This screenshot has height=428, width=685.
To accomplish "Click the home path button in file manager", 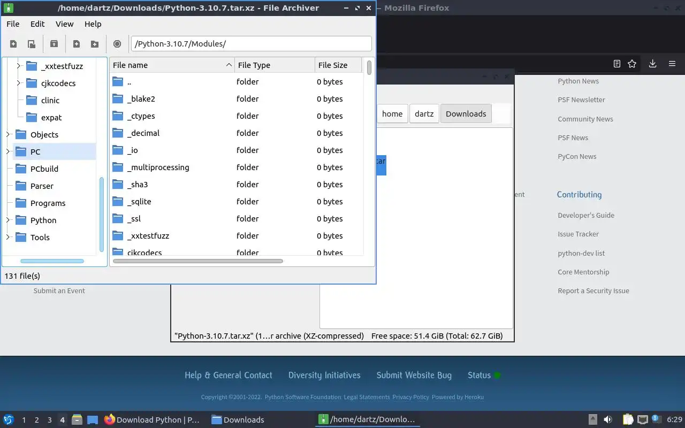I will coord(392,114).
